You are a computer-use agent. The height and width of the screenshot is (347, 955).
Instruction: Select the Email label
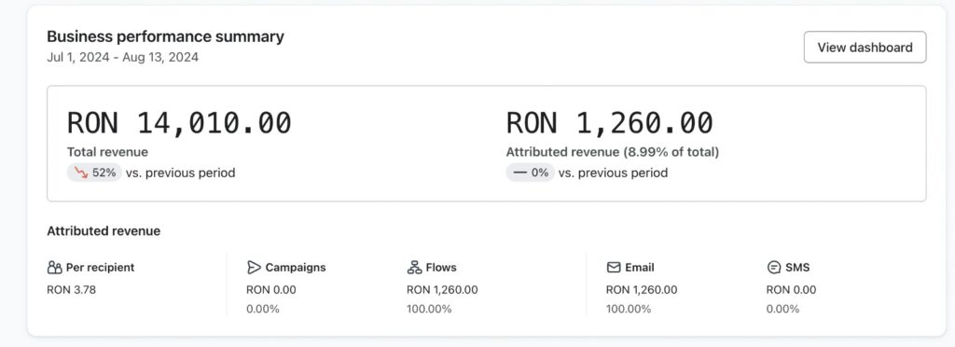tap(640, 268)
